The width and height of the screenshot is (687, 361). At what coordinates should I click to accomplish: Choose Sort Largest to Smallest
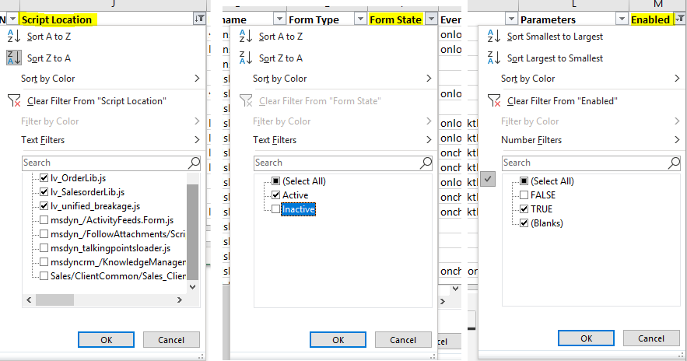pyautogui.click(x=555, y=58)
